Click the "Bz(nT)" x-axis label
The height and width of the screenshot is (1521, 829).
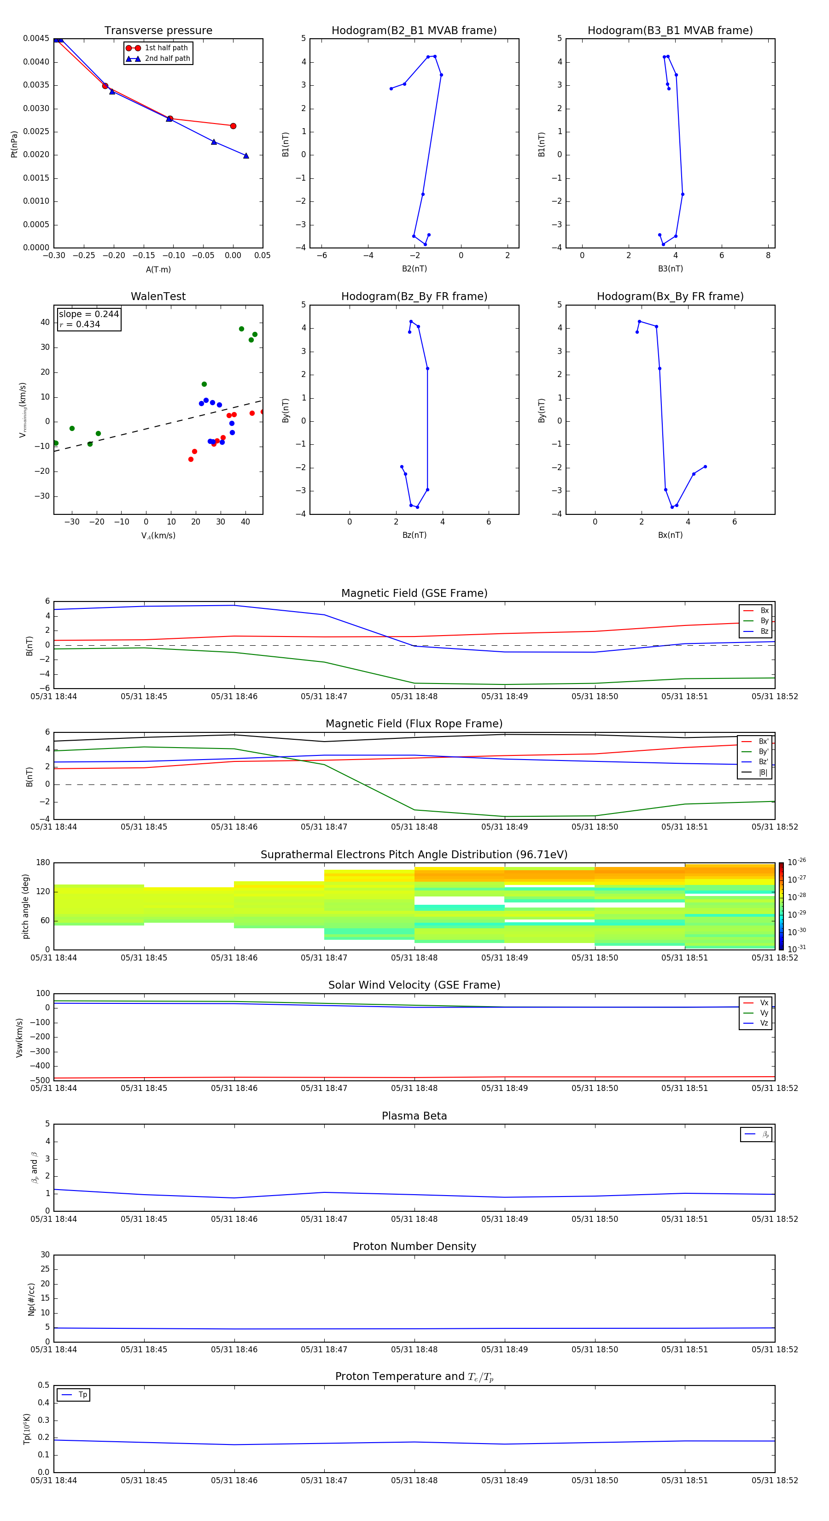[x=414, y=536]
